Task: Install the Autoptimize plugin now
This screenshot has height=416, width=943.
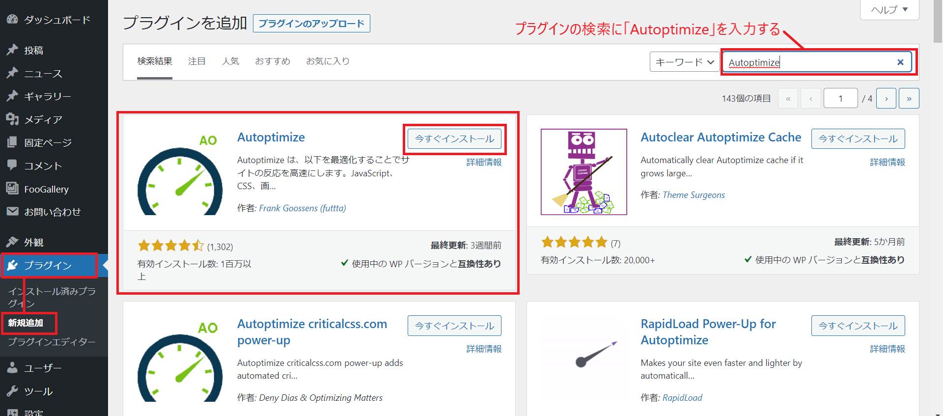Action: pos(454,139)
